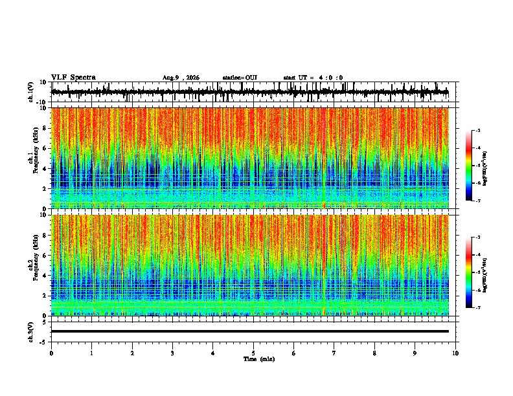Select the "Aug.9 , 2026" date label

pyautogui.click(x=181, y=78)
